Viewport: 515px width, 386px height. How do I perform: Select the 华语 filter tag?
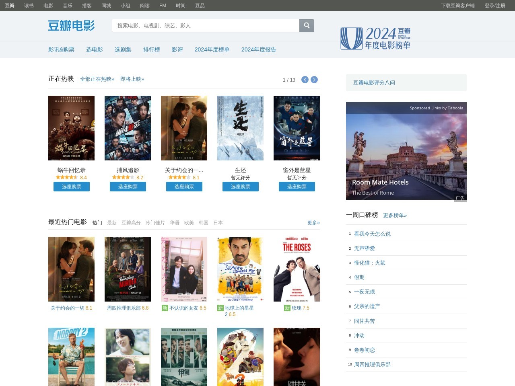click(x=175, y=223)
